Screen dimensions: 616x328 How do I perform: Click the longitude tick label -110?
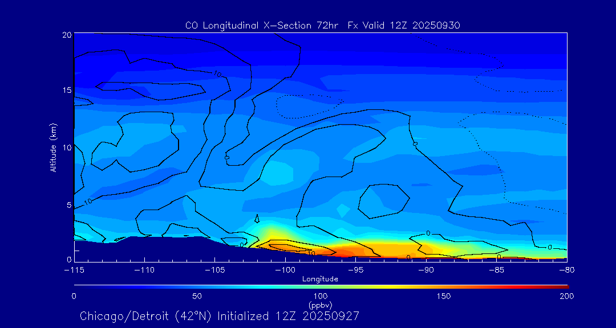tap(144, 270)
